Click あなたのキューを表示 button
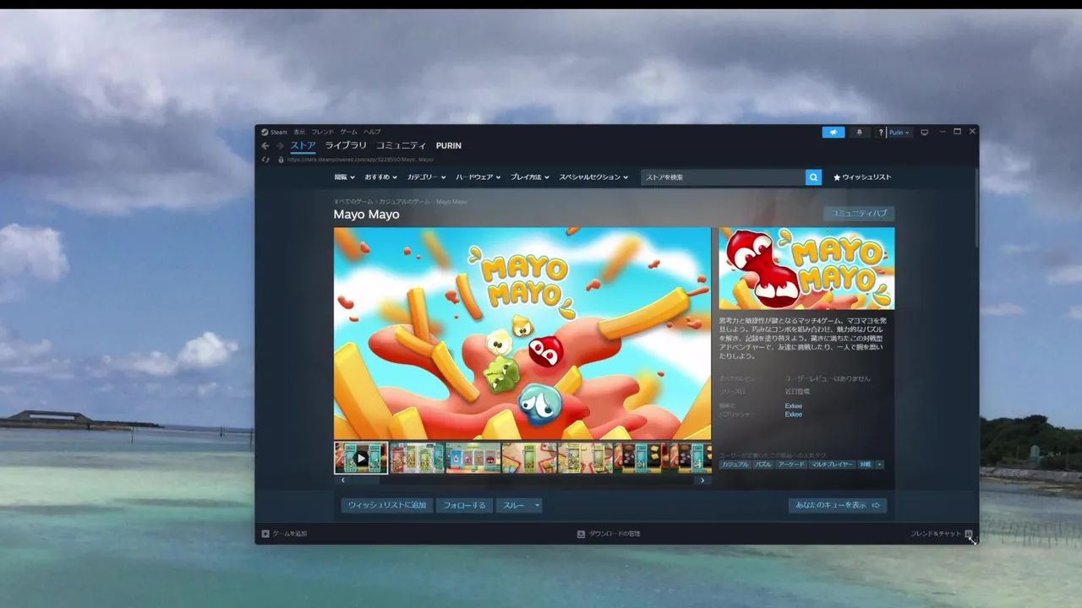The image size is (1082, 608). click(838, 505)
